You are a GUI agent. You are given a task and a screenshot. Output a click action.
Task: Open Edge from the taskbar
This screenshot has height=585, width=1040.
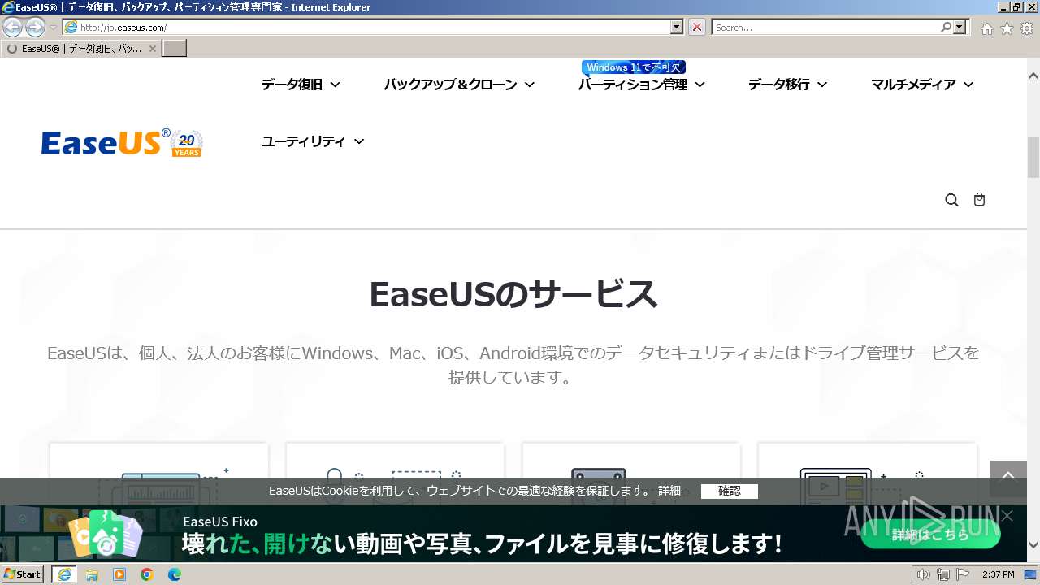[x=175, y=574]
